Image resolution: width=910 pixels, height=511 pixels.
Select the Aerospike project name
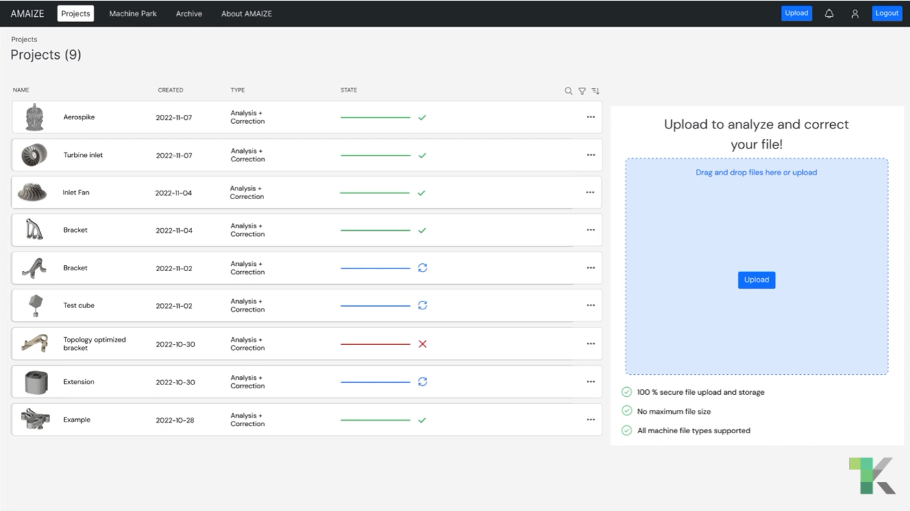[79, 117]
